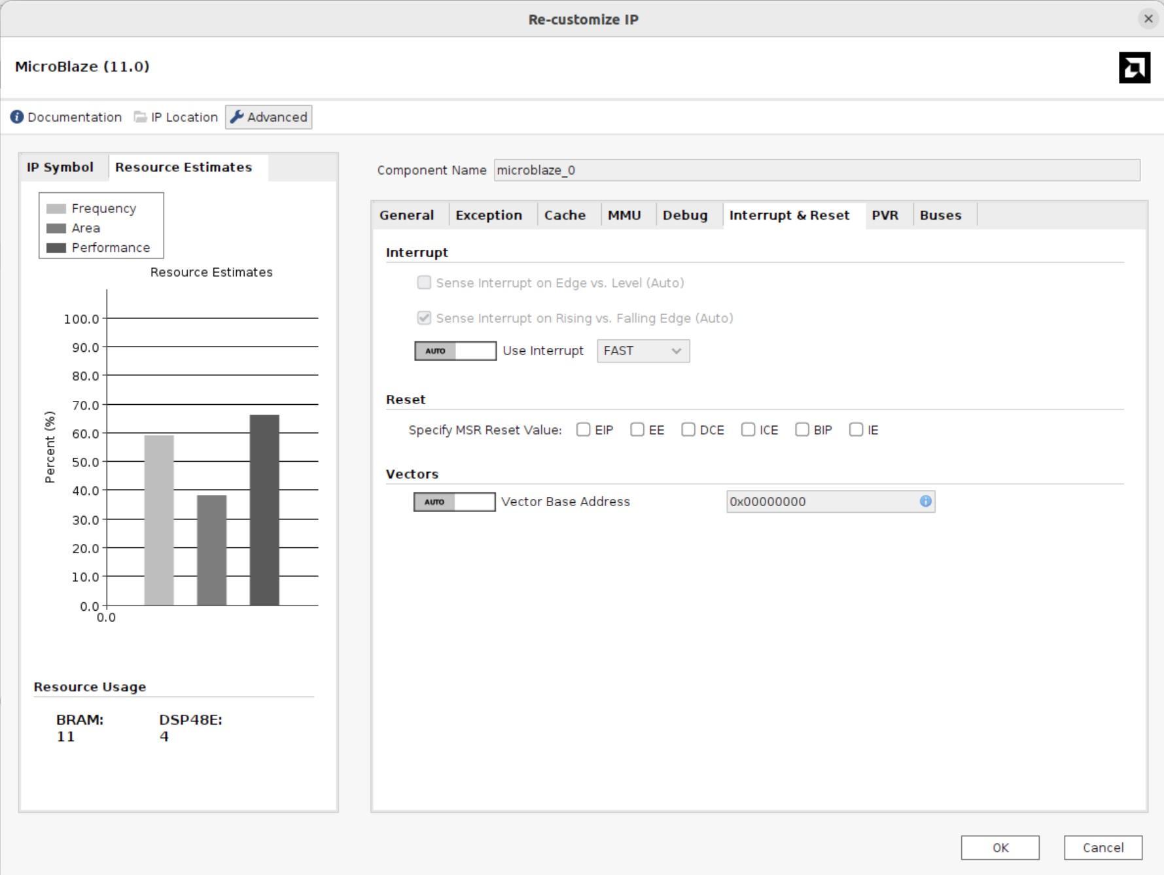Open the Documentation link
Screen dimensions: 1164x875
(75, 117)
